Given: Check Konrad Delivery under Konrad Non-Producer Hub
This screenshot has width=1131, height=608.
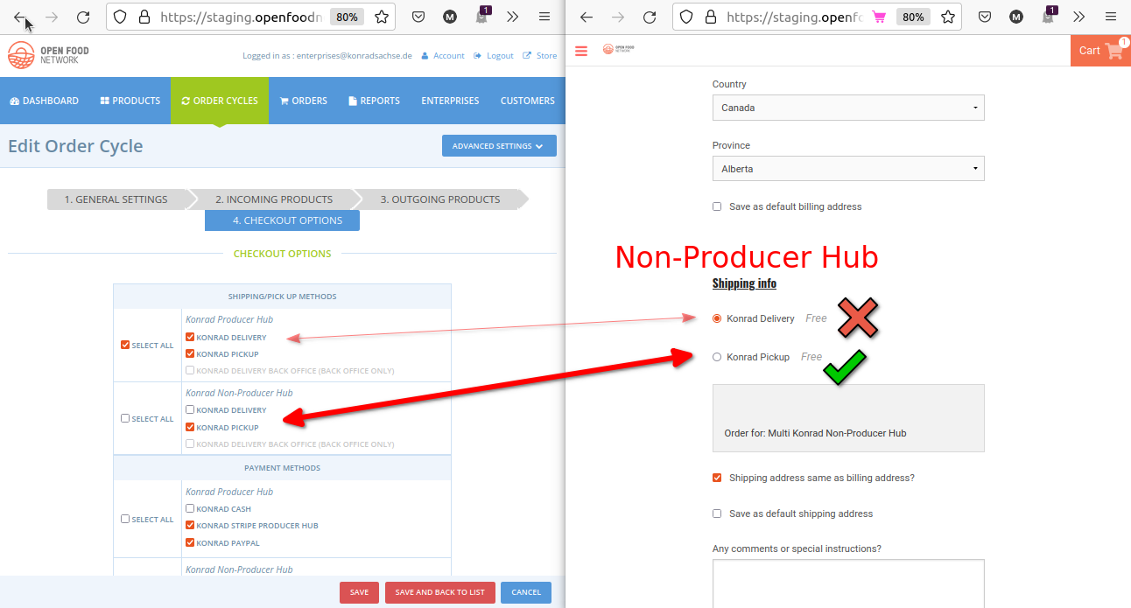Looking at the screenshot, I should point(190,409).
